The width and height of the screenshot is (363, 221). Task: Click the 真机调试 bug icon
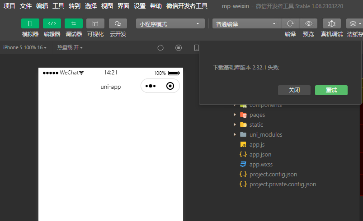(332, 23)
